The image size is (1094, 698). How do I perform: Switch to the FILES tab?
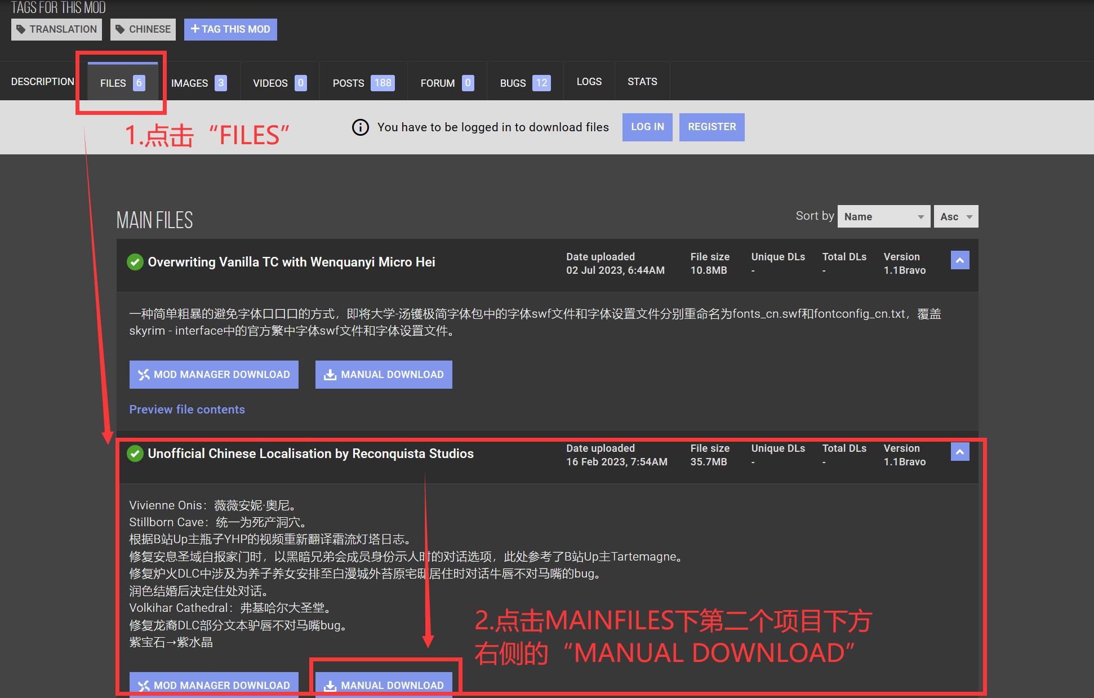point(122,83)
